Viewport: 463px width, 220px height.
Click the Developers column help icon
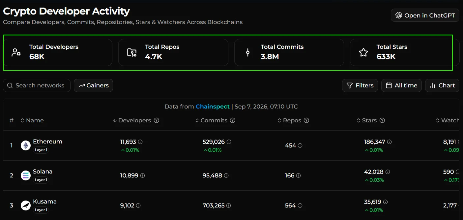pyautogui.click(x=157, y=120)
